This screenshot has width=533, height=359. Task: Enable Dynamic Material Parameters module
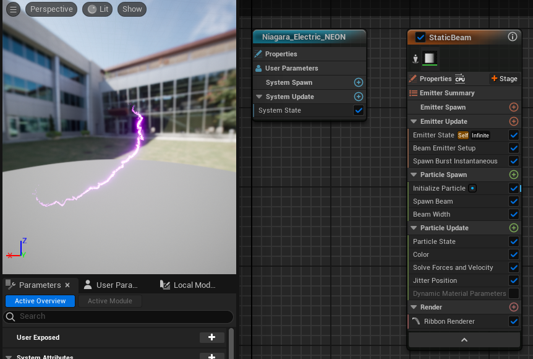point(513,293)
